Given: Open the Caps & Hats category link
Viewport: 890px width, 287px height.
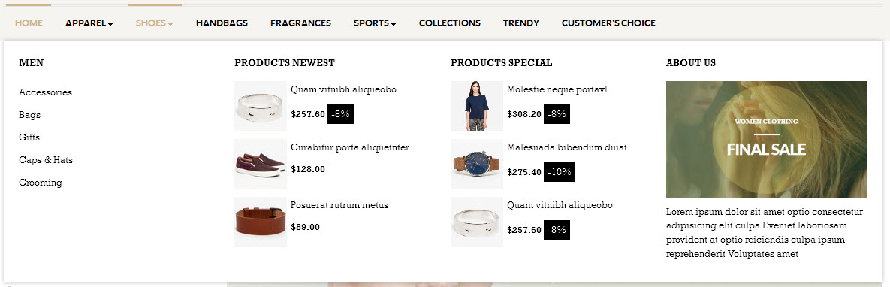Looking at the screenshot, I should [x=45, y=160].
